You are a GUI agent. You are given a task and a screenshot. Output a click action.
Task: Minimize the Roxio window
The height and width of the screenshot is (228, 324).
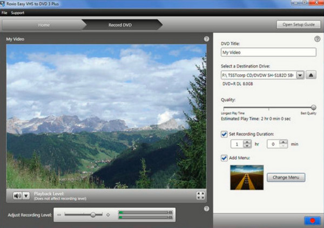pos(296,3)
